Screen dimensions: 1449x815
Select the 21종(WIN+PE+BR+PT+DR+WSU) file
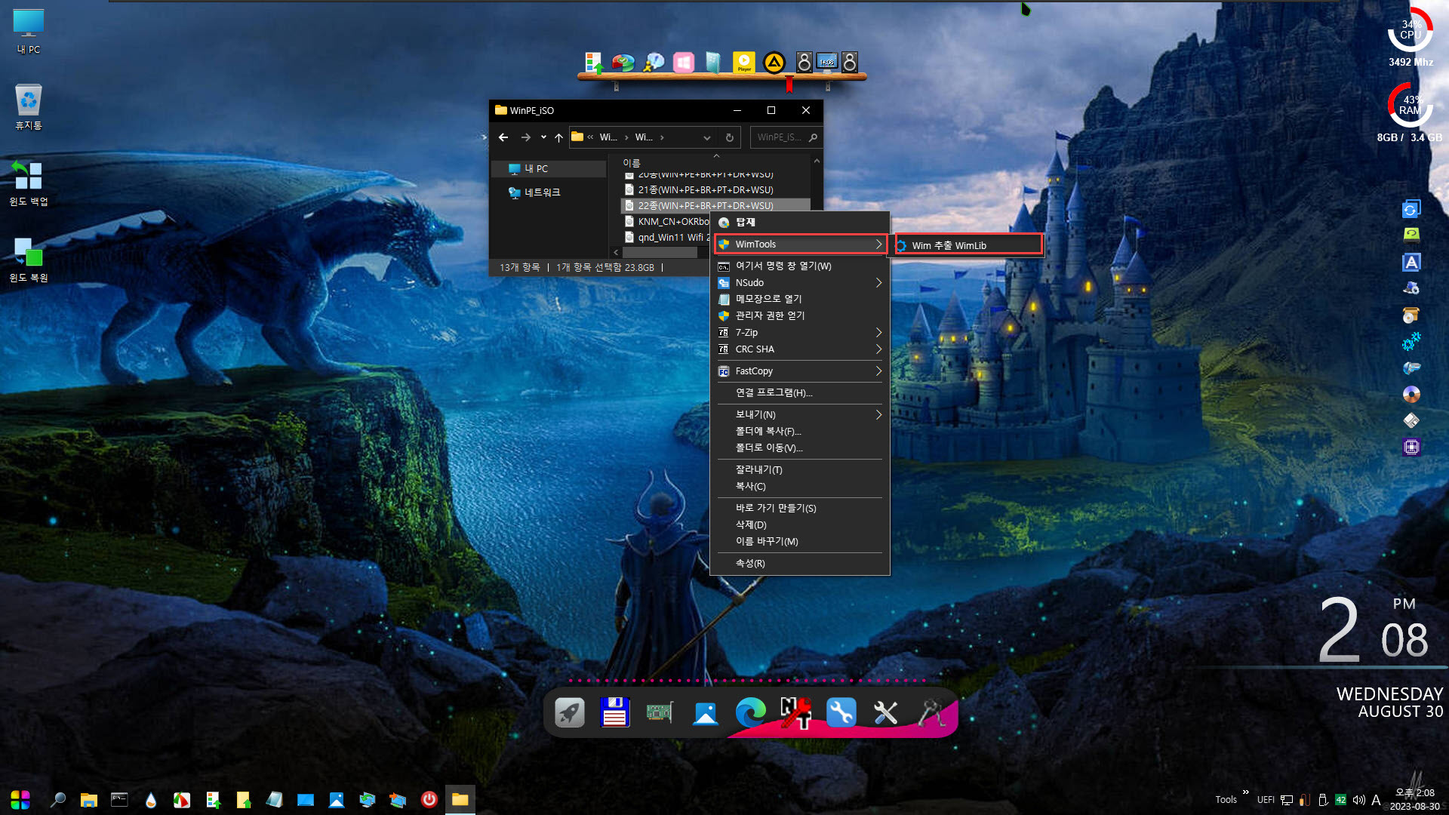715,190
